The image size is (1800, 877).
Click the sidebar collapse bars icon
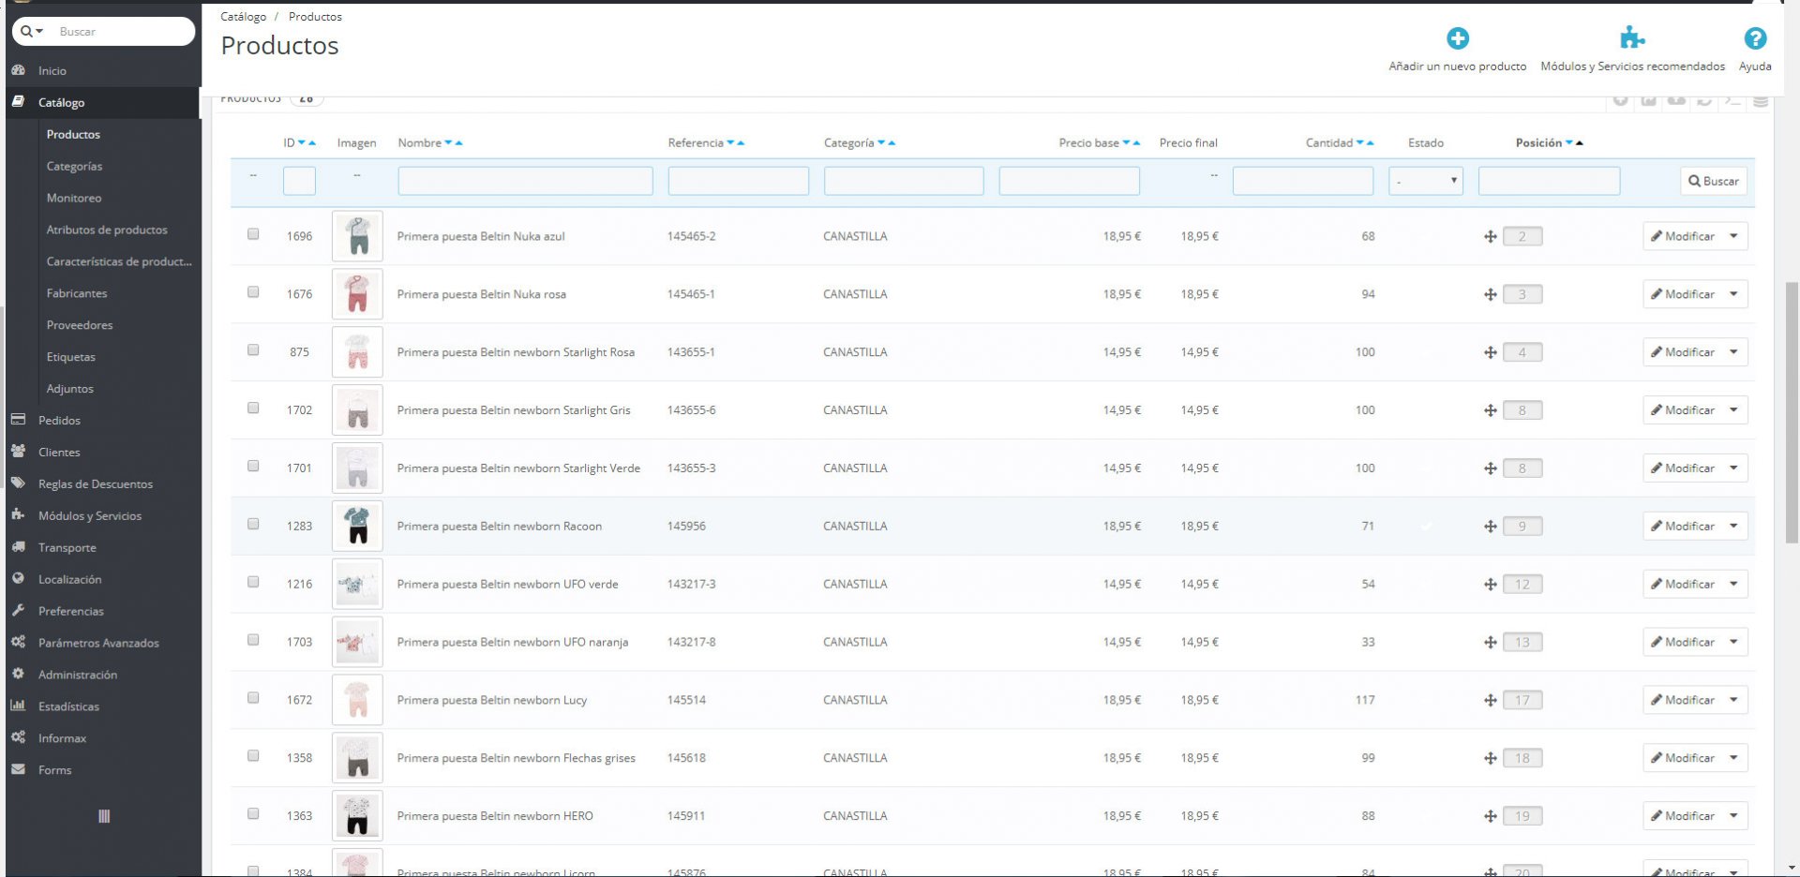(x=104, y=816)
